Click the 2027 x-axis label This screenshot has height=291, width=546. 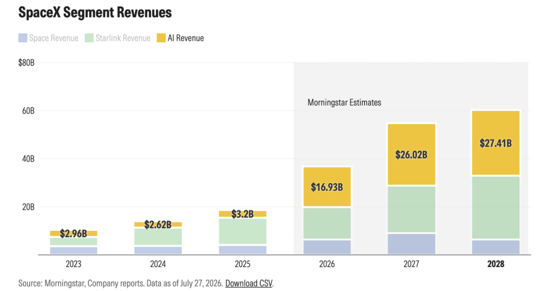pos(411,264)
